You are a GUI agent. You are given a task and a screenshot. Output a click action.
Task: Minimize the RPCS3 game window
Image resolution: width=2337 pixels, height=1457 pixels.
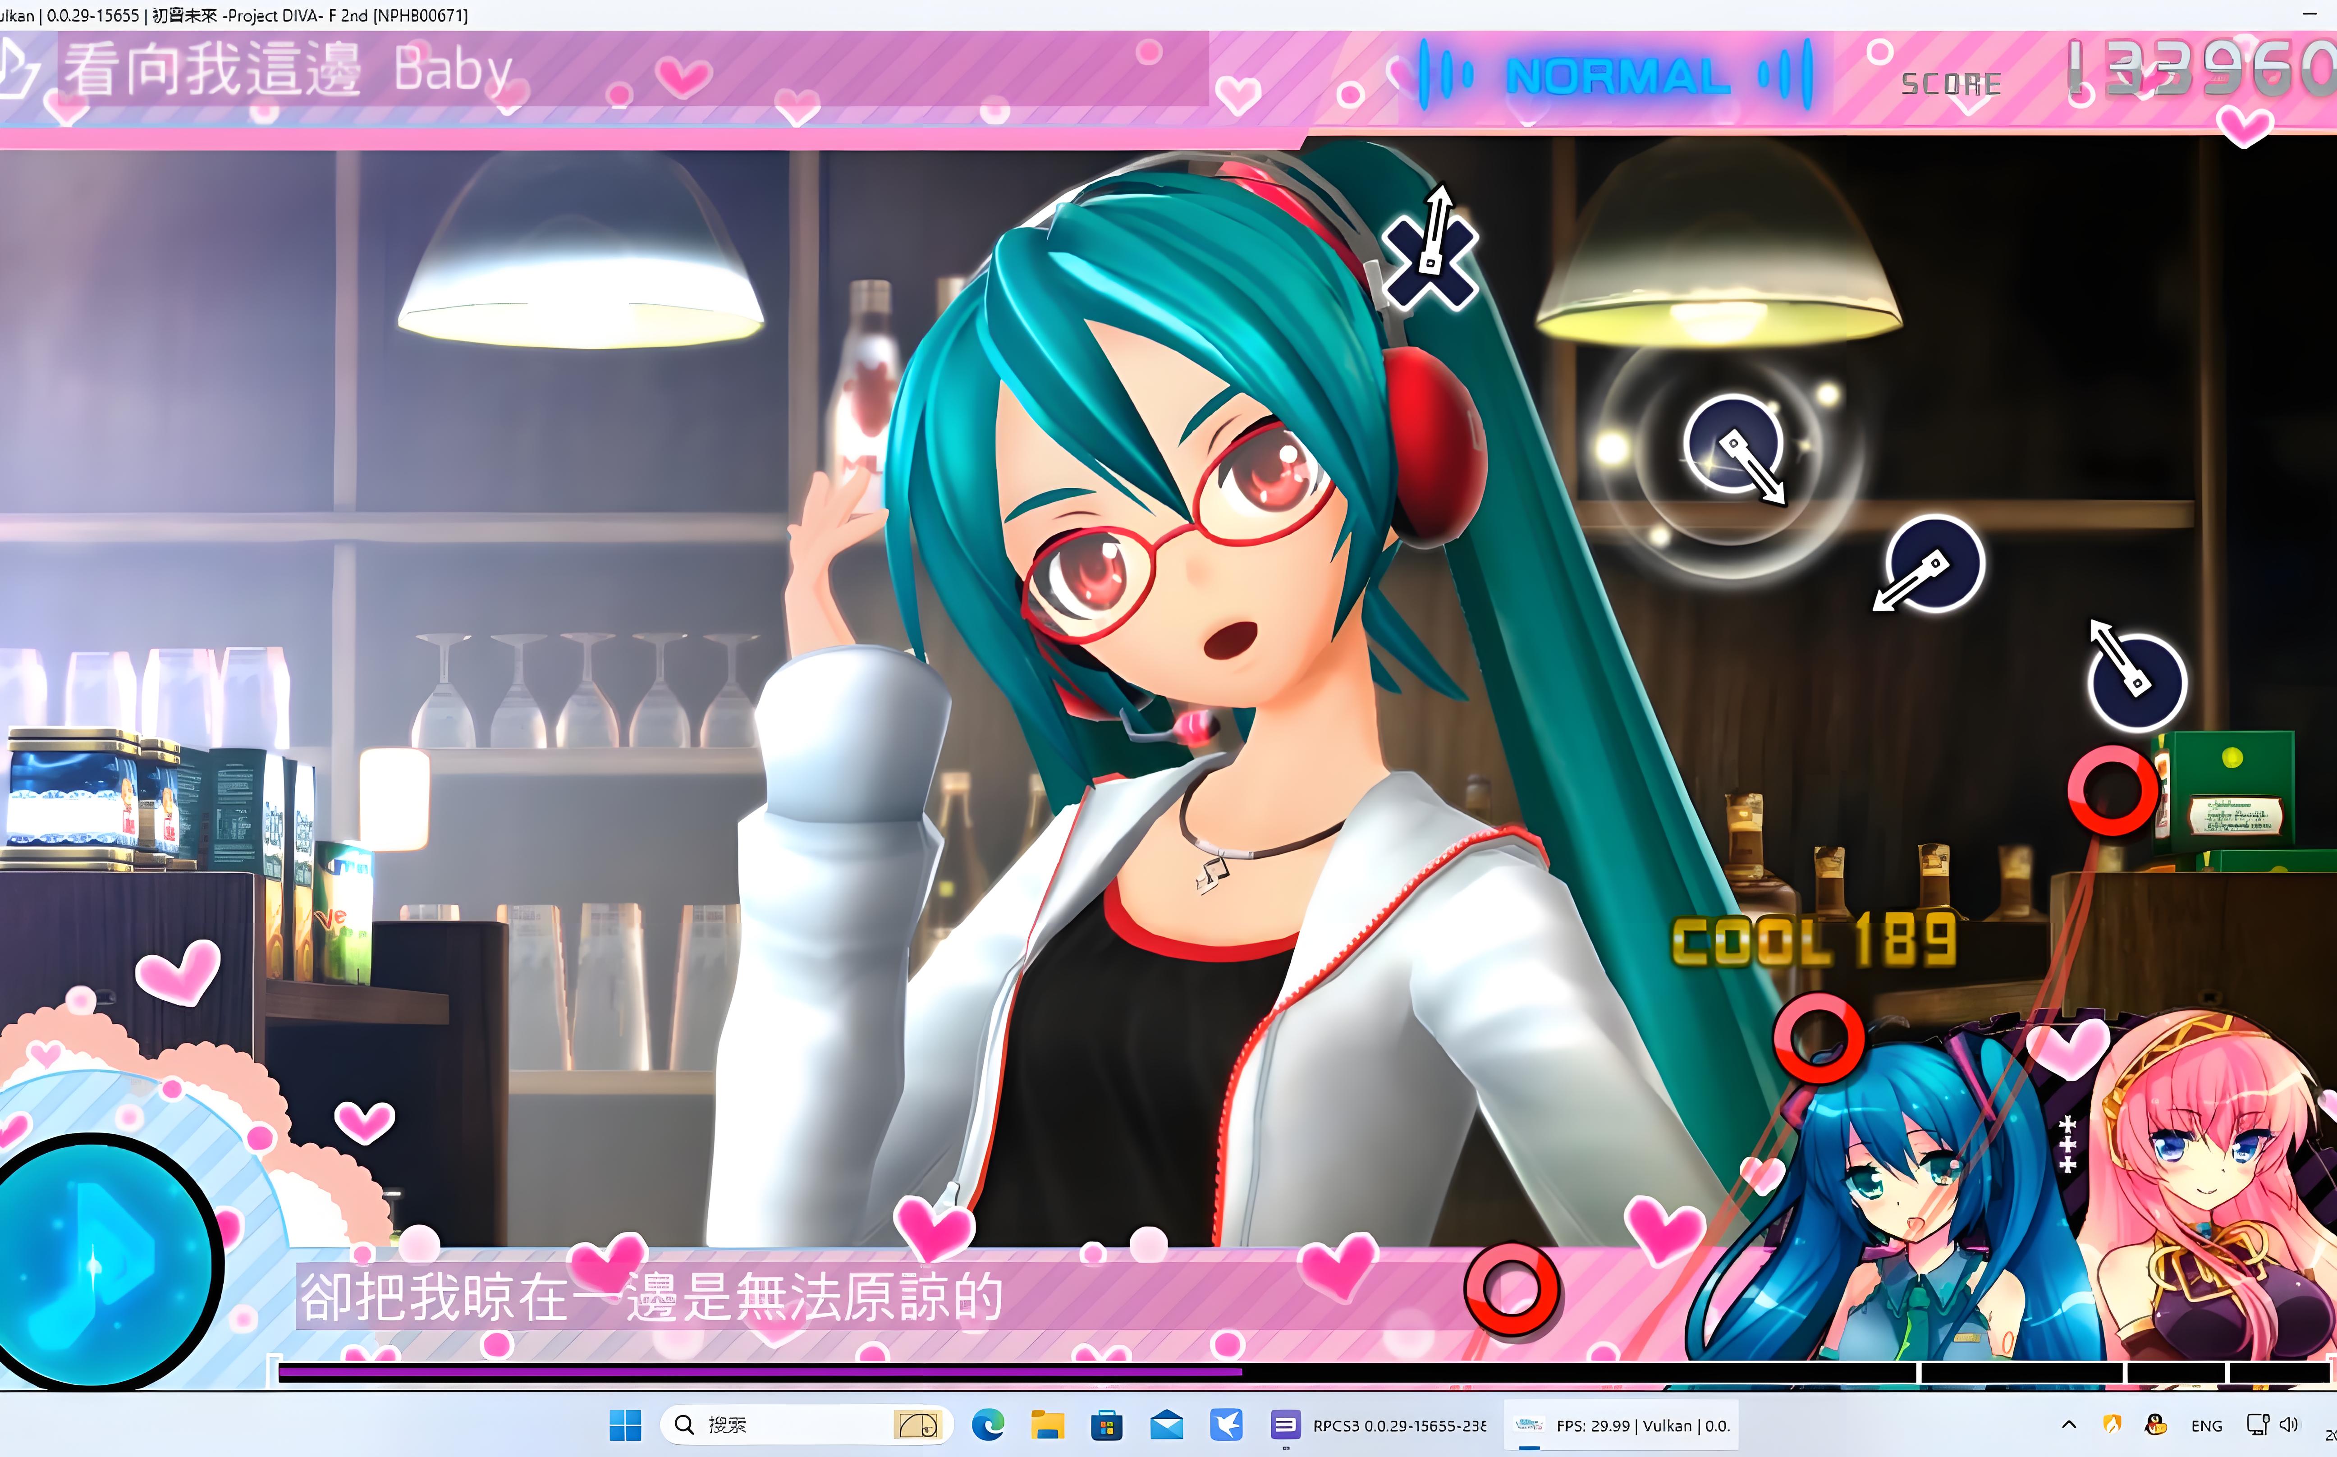tap(2310, 14)
